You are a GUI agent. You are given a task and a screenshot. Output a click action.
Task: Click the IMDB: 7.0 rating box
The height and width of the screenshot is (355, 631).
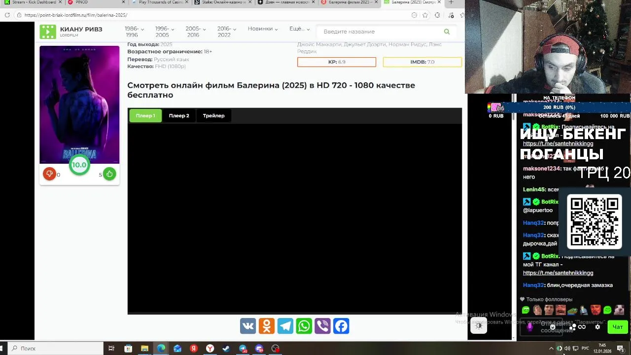(422, 62)
